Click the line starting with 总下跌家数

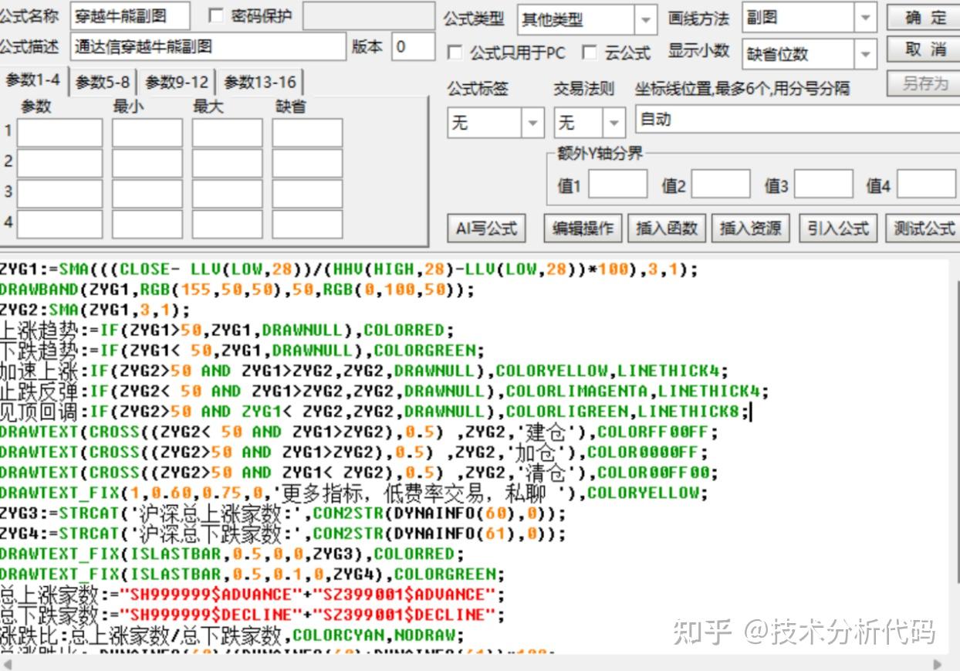tap(252, 615)
